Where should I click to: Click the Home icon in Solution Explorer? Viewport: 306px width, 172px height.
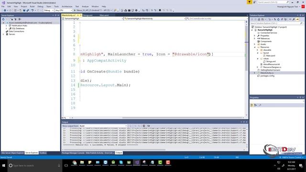[x=259, y=19]
